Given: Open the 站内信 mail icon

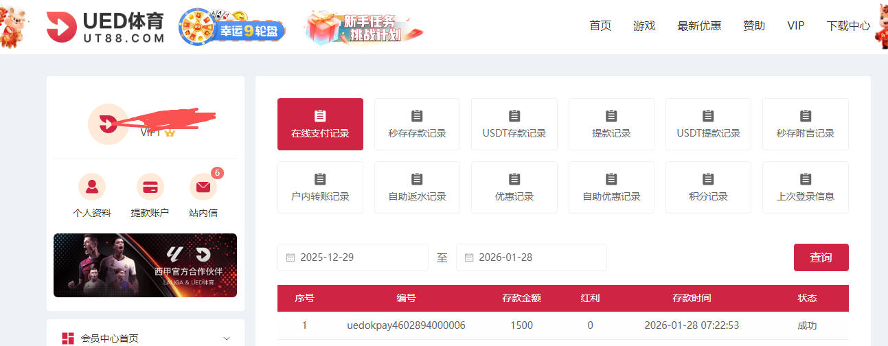Looking at the screenshot, I should [203, 187].
